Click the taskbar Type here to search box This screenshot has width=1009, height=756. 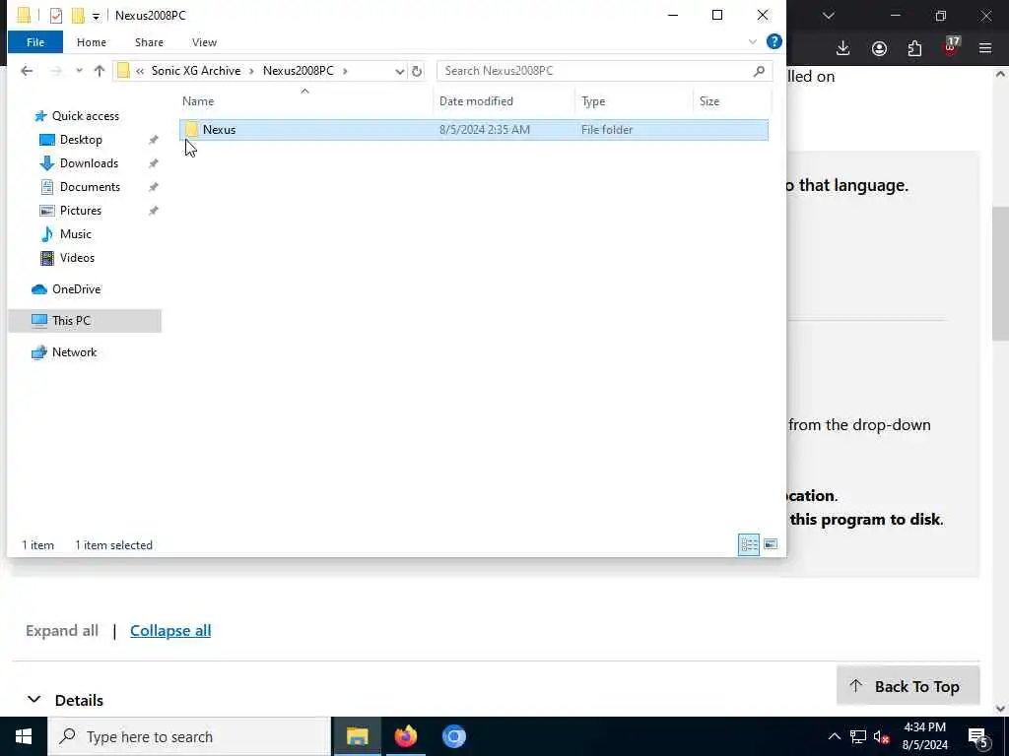click(188, 736)
